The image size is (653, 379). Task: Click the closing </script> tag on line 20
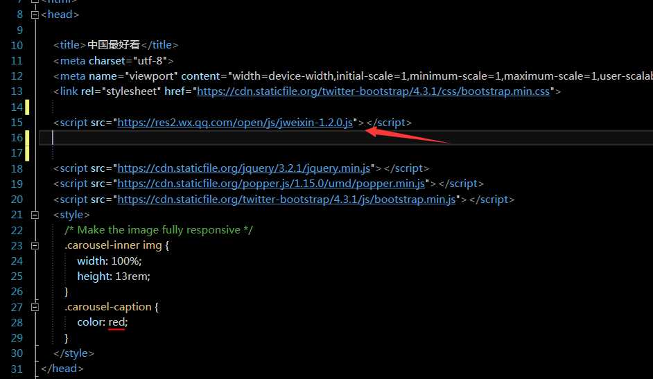click(492, 200)
